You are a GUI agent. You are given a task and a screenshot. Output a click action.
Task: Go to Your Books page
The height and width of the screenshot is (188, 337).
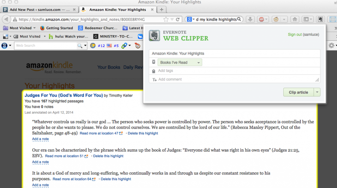[109, 67]
